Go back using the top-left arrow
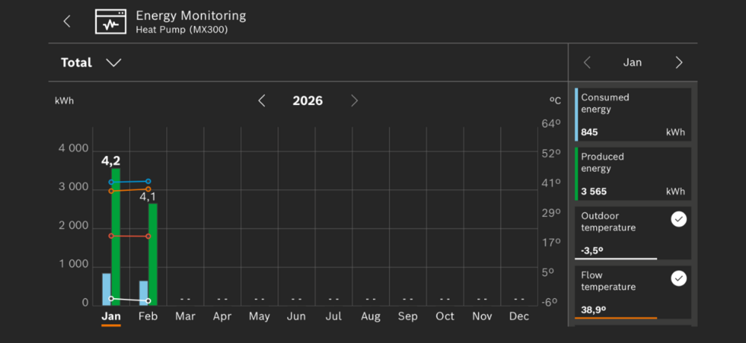The height and width of the screenshot is (343, 746). (67, 22)
